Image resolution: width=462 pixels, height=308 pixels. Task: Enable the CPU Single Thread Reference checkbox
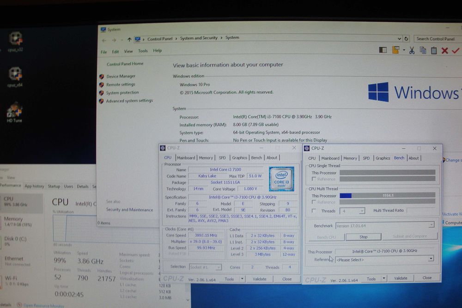pos(314,179)
